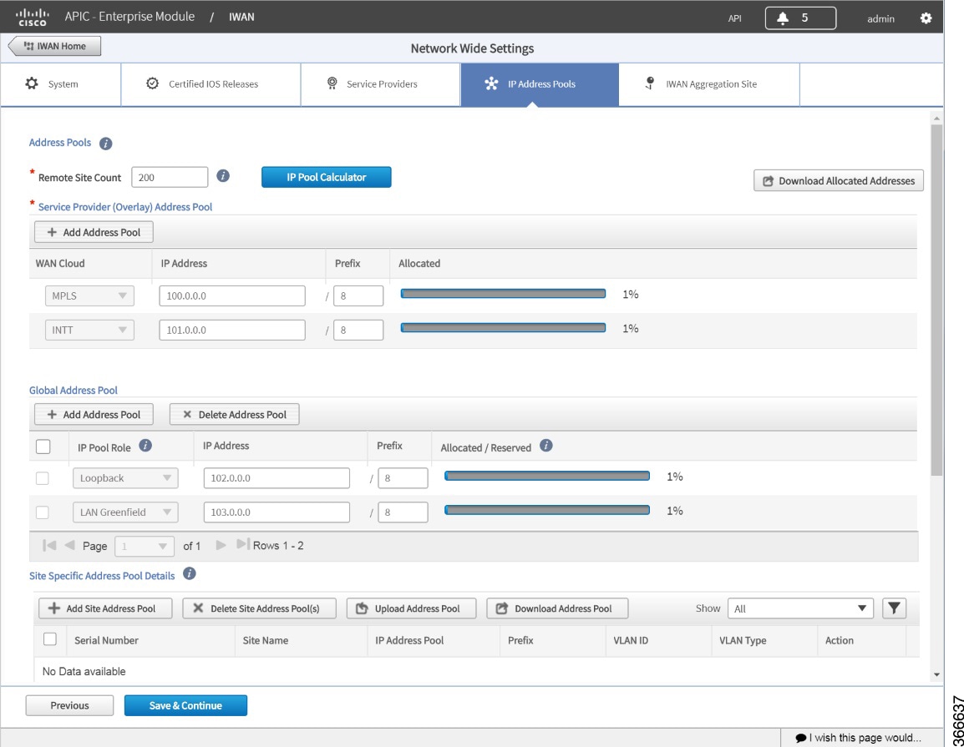The width and height of the screenshot is (964, 747).
Task: Click Download Address Pool button
Action: pos(558,608)
